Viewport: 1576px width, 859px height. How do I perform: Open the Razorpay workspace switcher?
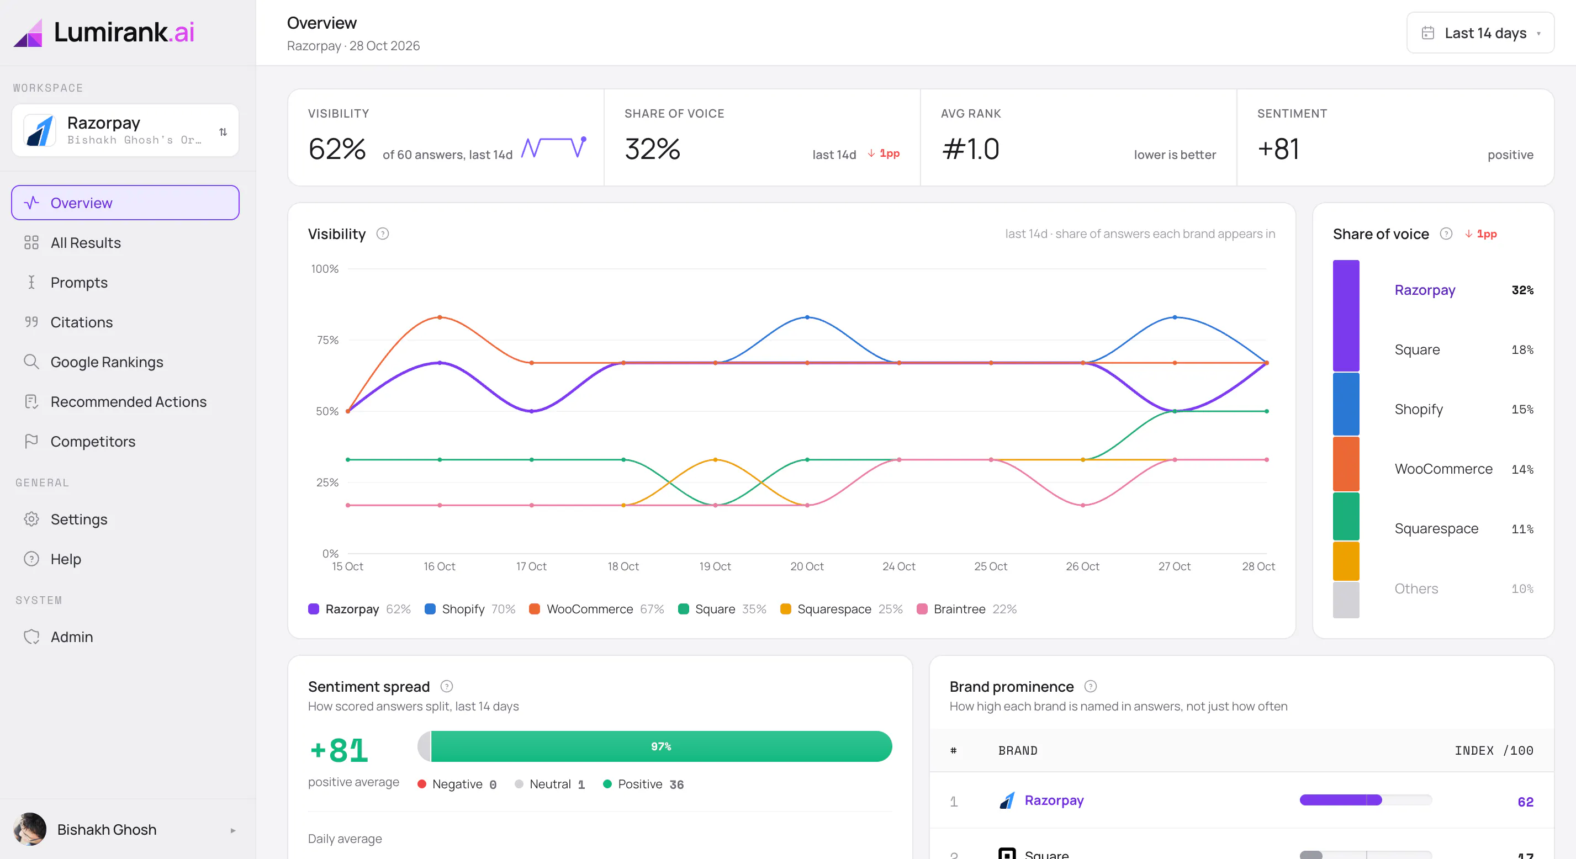[125, 130]
